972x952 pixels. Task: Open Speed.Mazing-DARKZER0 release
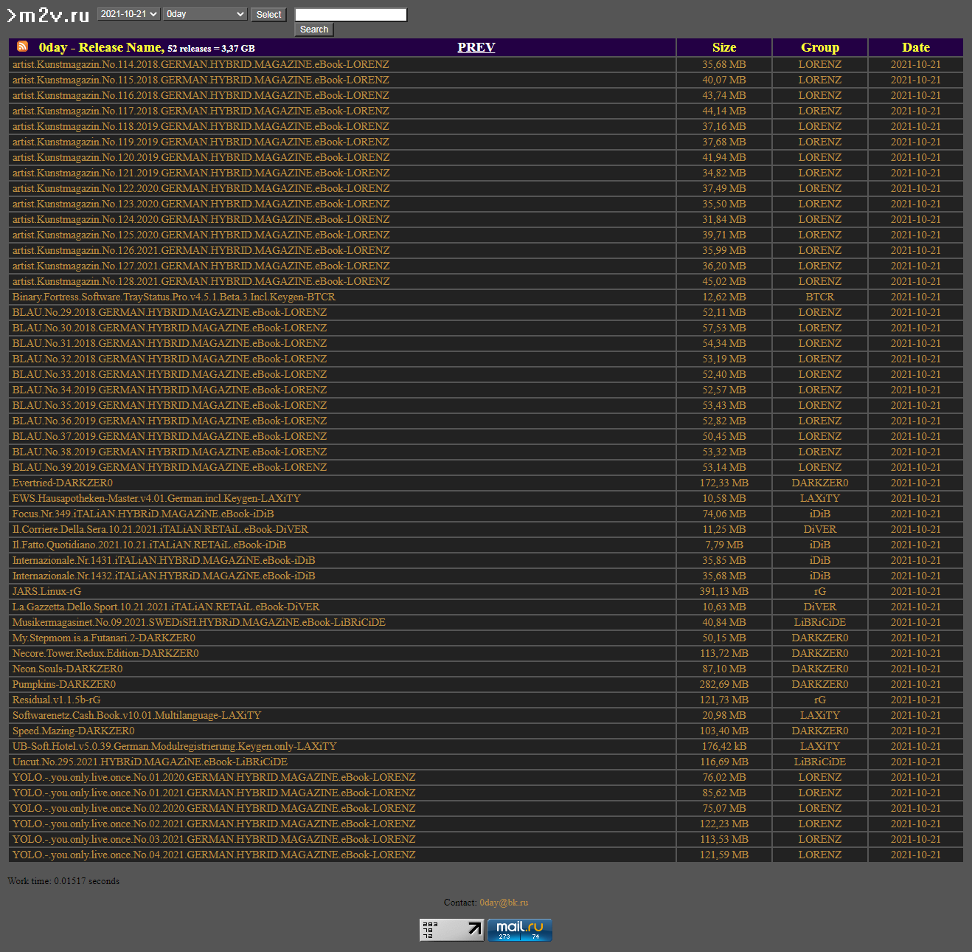73,731
